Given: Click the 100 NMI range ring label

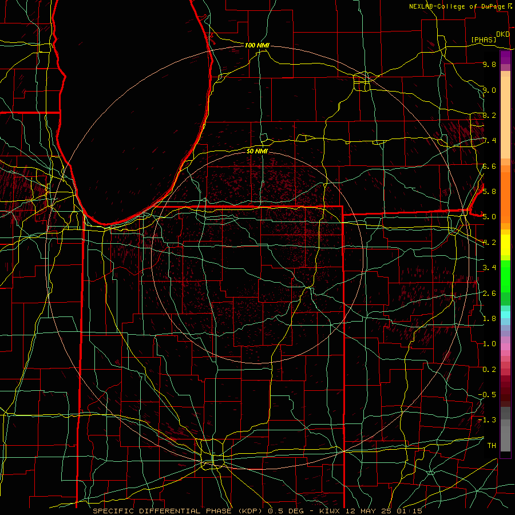Looking at the screenshot, I should click(x=257, y=45).
